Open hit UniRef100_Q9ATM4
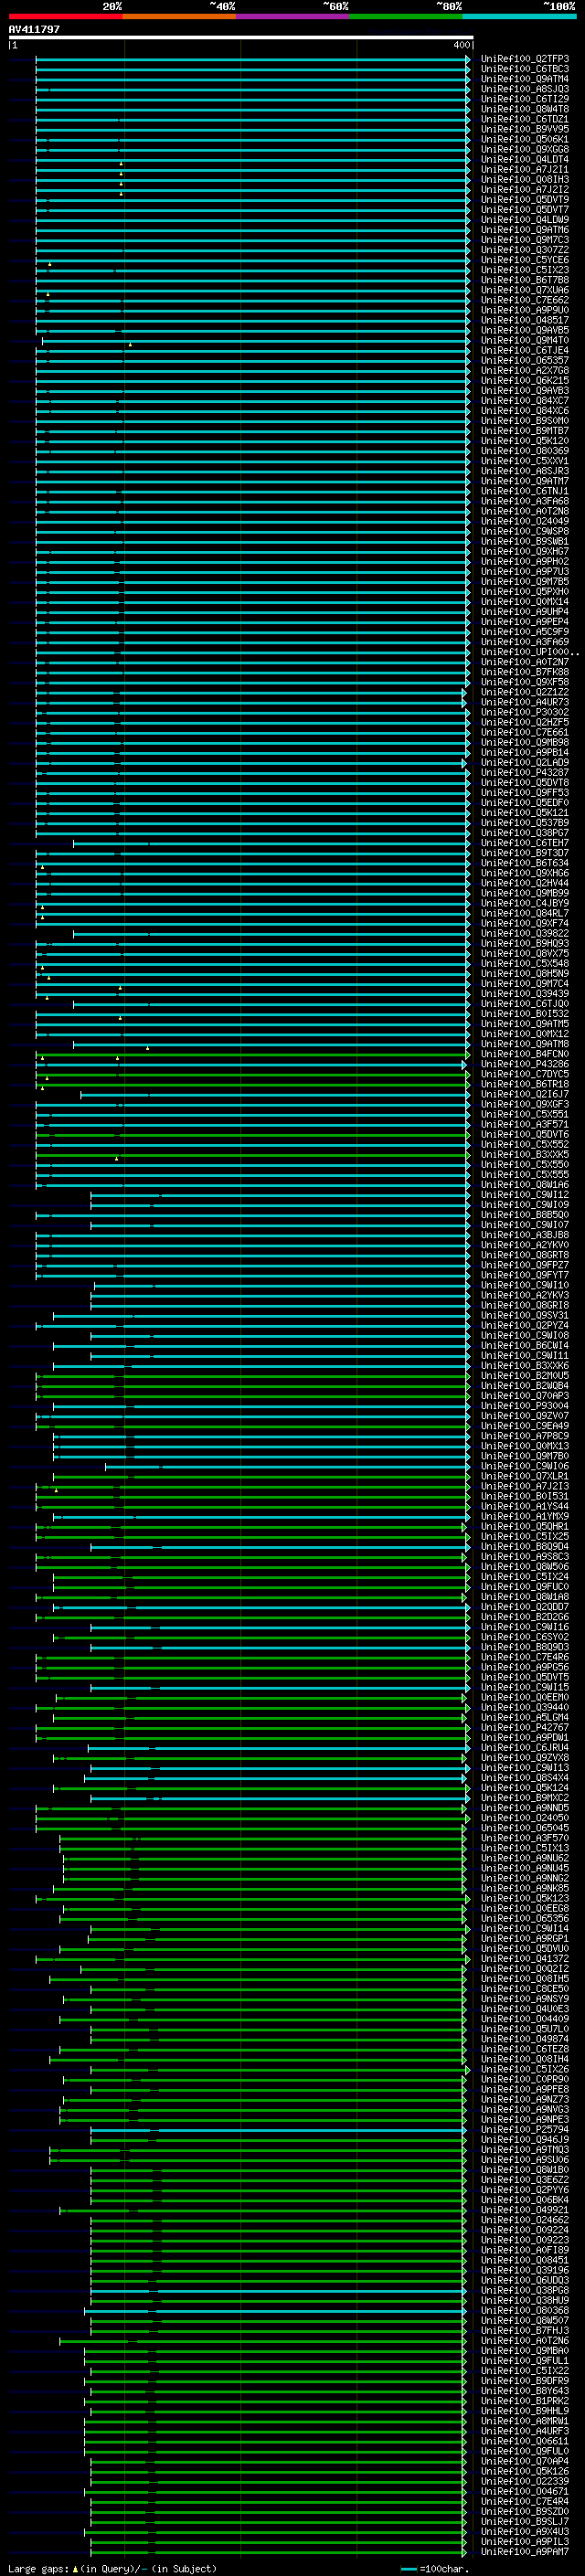 coord(525,79)
